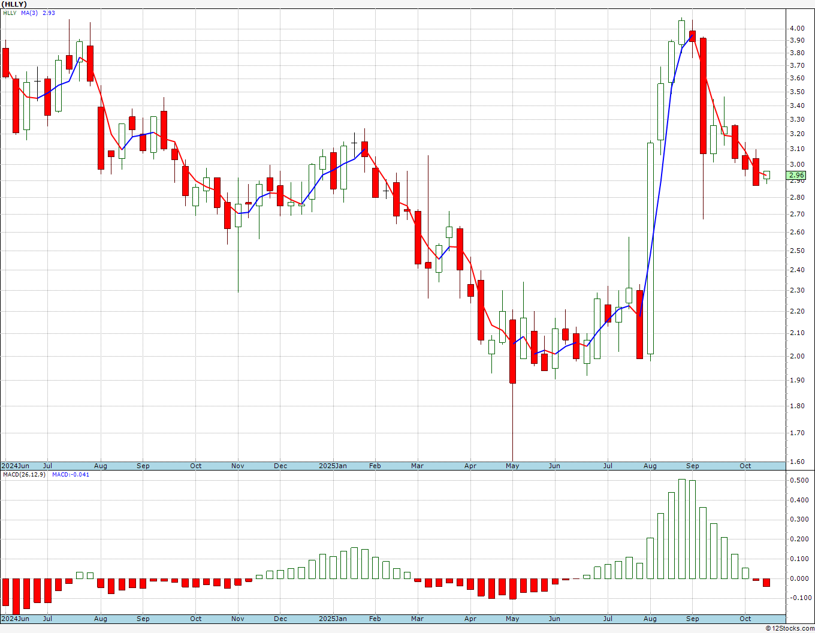The width and height of the screenshot is (815, 633).
Task: Click the MACD(26,12,9) indicator label
Action: tap(25, 474)
